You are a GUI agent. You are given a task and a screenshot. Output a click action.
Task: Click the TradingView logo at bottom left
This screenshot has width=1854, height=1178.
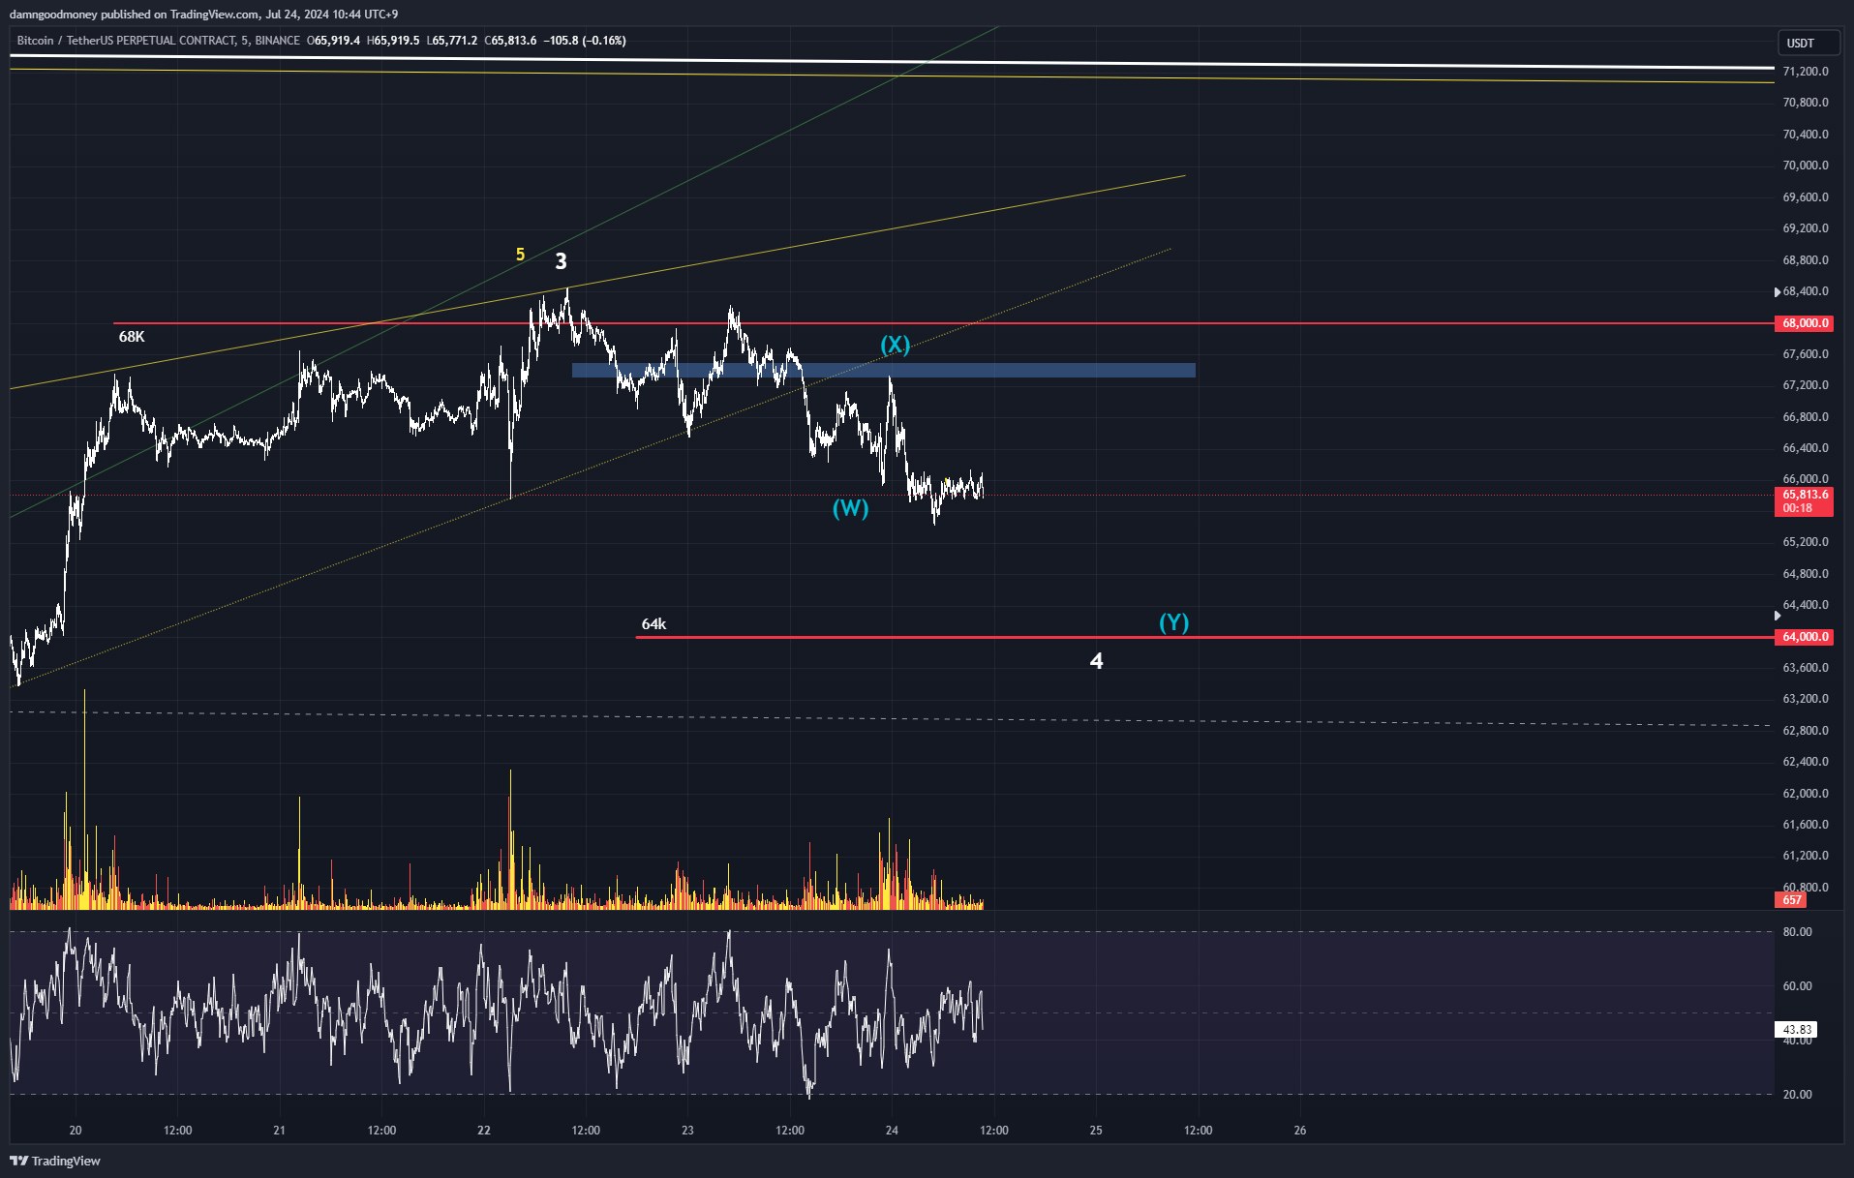click(55, 1161)
